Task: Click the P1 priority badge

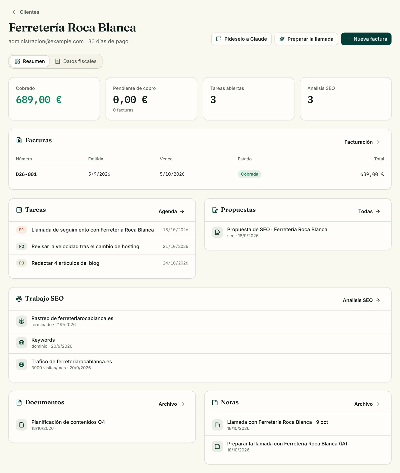Action: 21,230
